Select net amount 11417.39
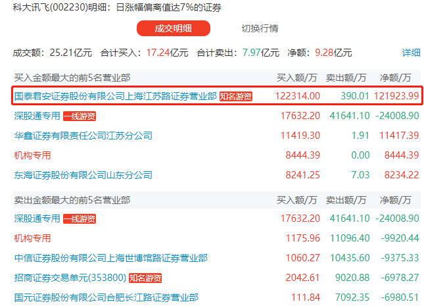424x306 pixels. click(399, 136)
